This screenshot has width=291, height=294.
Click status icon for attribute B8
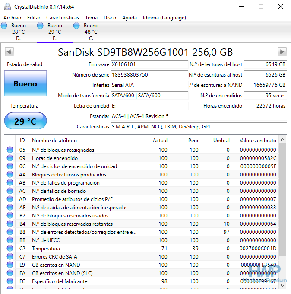[10, 232]
